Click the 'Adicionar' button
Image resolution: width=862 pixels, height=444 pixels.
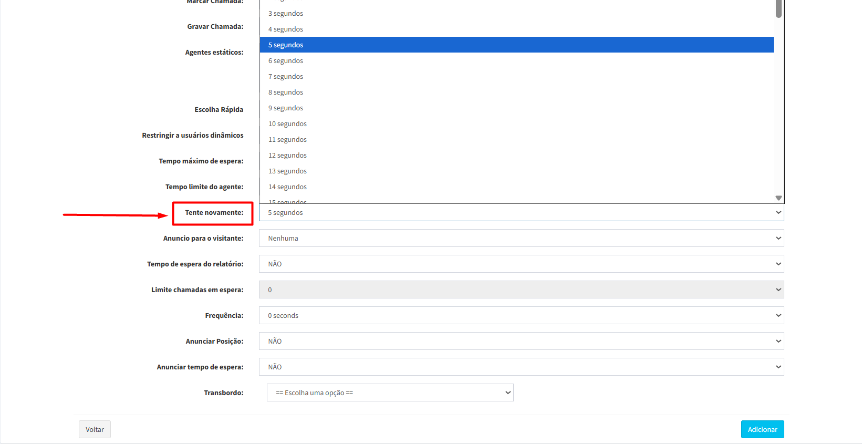tap(762, 429)
